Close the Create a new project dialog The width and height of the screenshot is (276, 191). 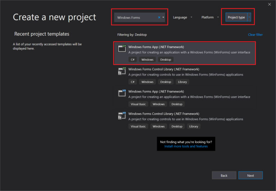point(270,4)
